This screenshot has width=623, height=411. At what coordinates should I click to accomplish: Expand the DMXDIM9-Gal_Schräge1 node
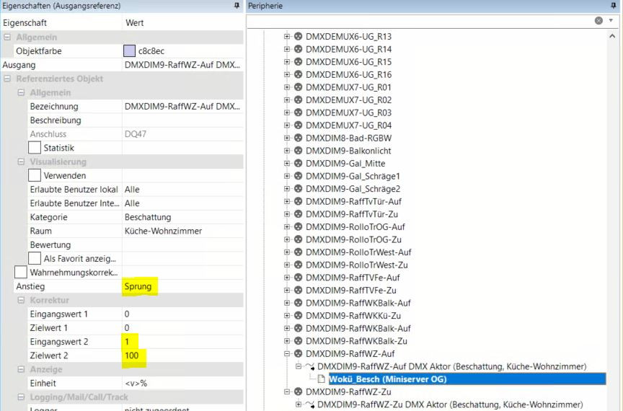click(287, 176)
